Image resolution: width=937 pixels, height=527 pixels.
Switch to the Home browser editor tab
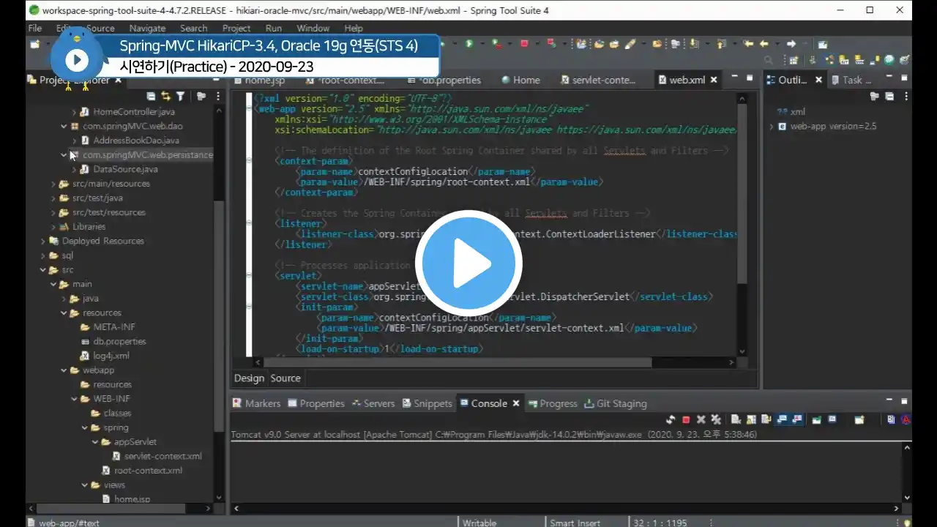(x=521, y=80)
